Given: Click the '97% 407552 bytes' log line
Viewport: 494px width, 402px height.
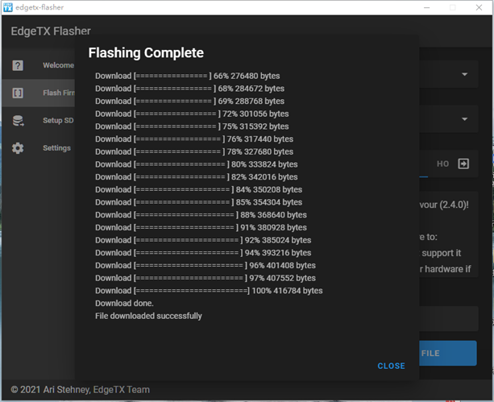Looking at the screenshot, I should [x=205, y=278].
